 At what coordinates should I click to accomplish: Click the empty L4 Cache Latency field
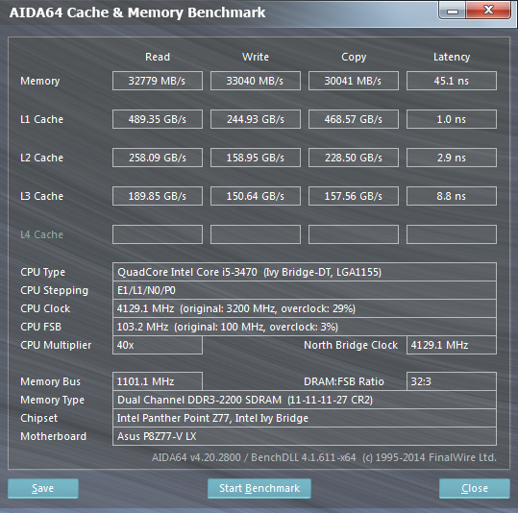[x=452, y=234]
